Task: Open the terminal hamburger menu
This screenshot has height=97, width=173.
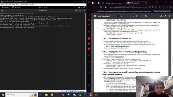Action: [x=80, y=11]
